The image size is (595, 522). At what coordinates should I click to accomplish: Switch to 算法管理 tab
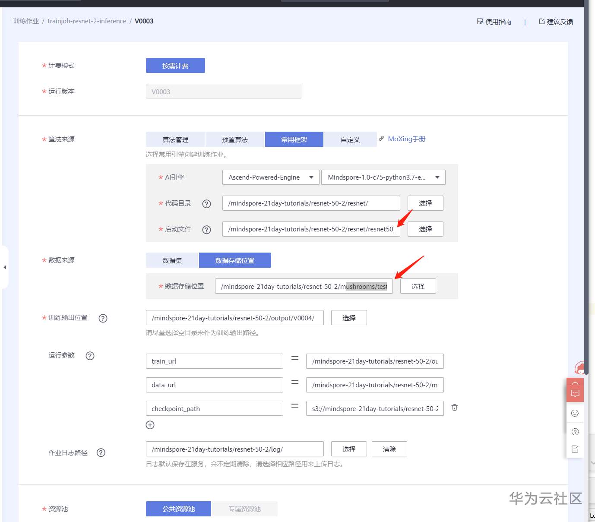coord(175,139)
